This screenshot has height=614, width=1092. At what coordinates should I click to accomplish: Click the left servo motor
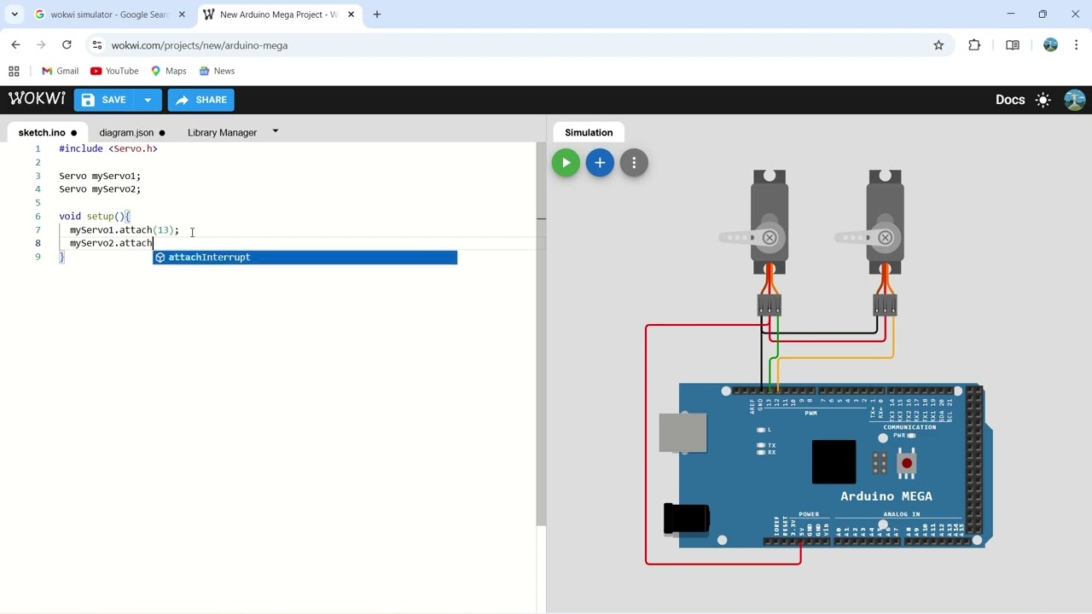tap(769, 222)
